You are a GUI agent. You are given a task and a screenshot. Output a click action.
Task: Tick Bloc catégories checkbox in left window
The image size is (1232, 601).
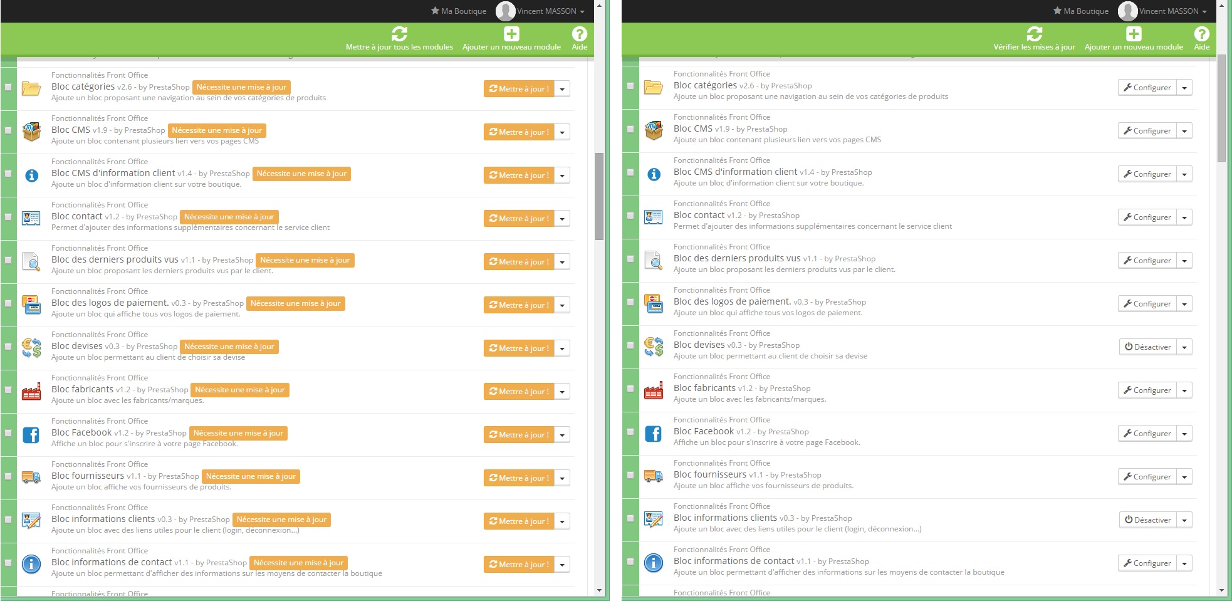8,87
